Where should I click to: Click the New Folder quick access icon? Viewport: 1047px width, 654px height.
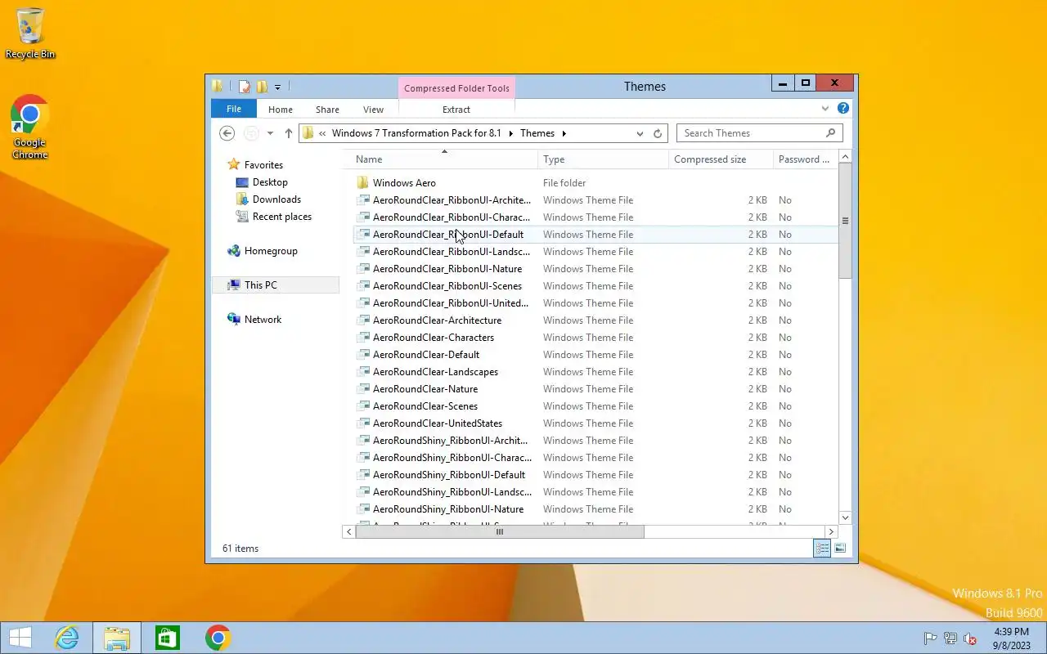(262, 86)
